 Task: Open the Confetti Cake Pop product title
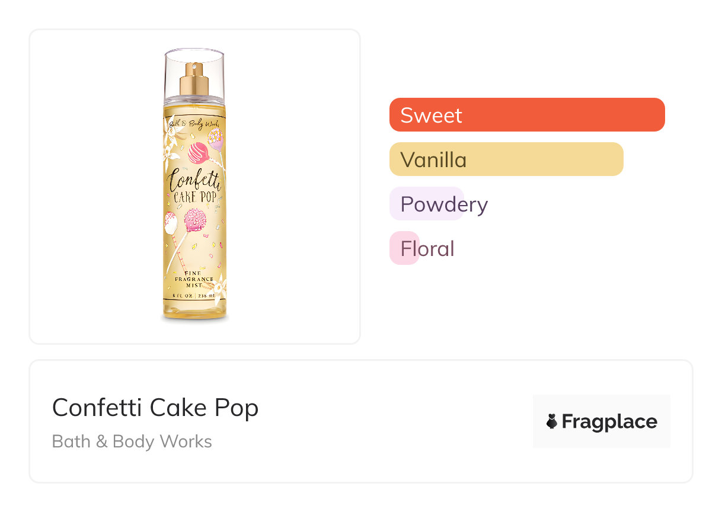(155, 408)
